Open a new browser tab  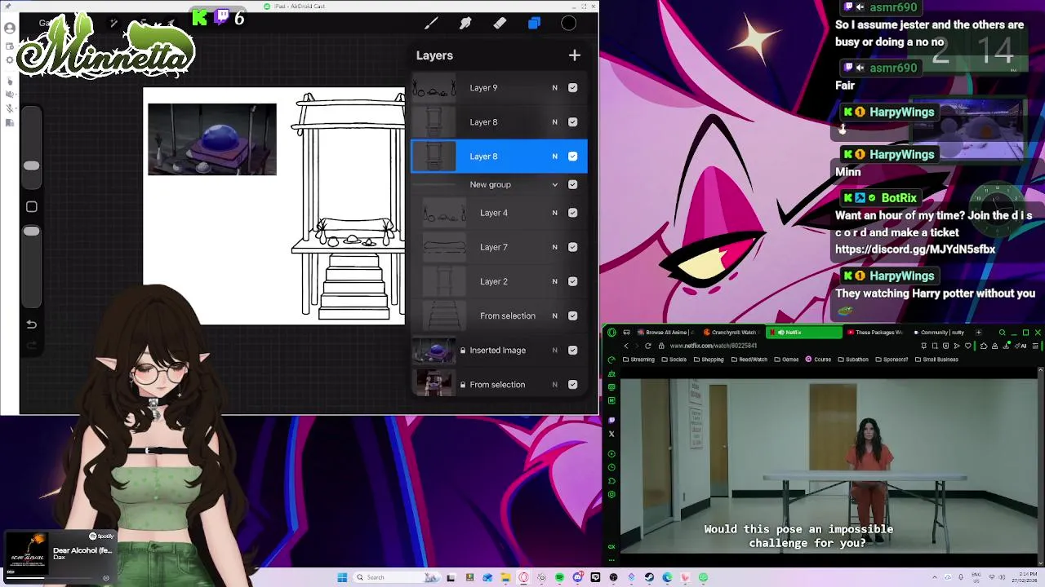pyautogui.click(x=978, y=332)
